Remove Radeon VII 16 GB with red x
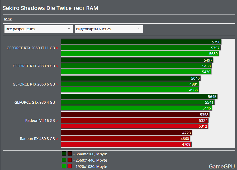 (57, 121)
